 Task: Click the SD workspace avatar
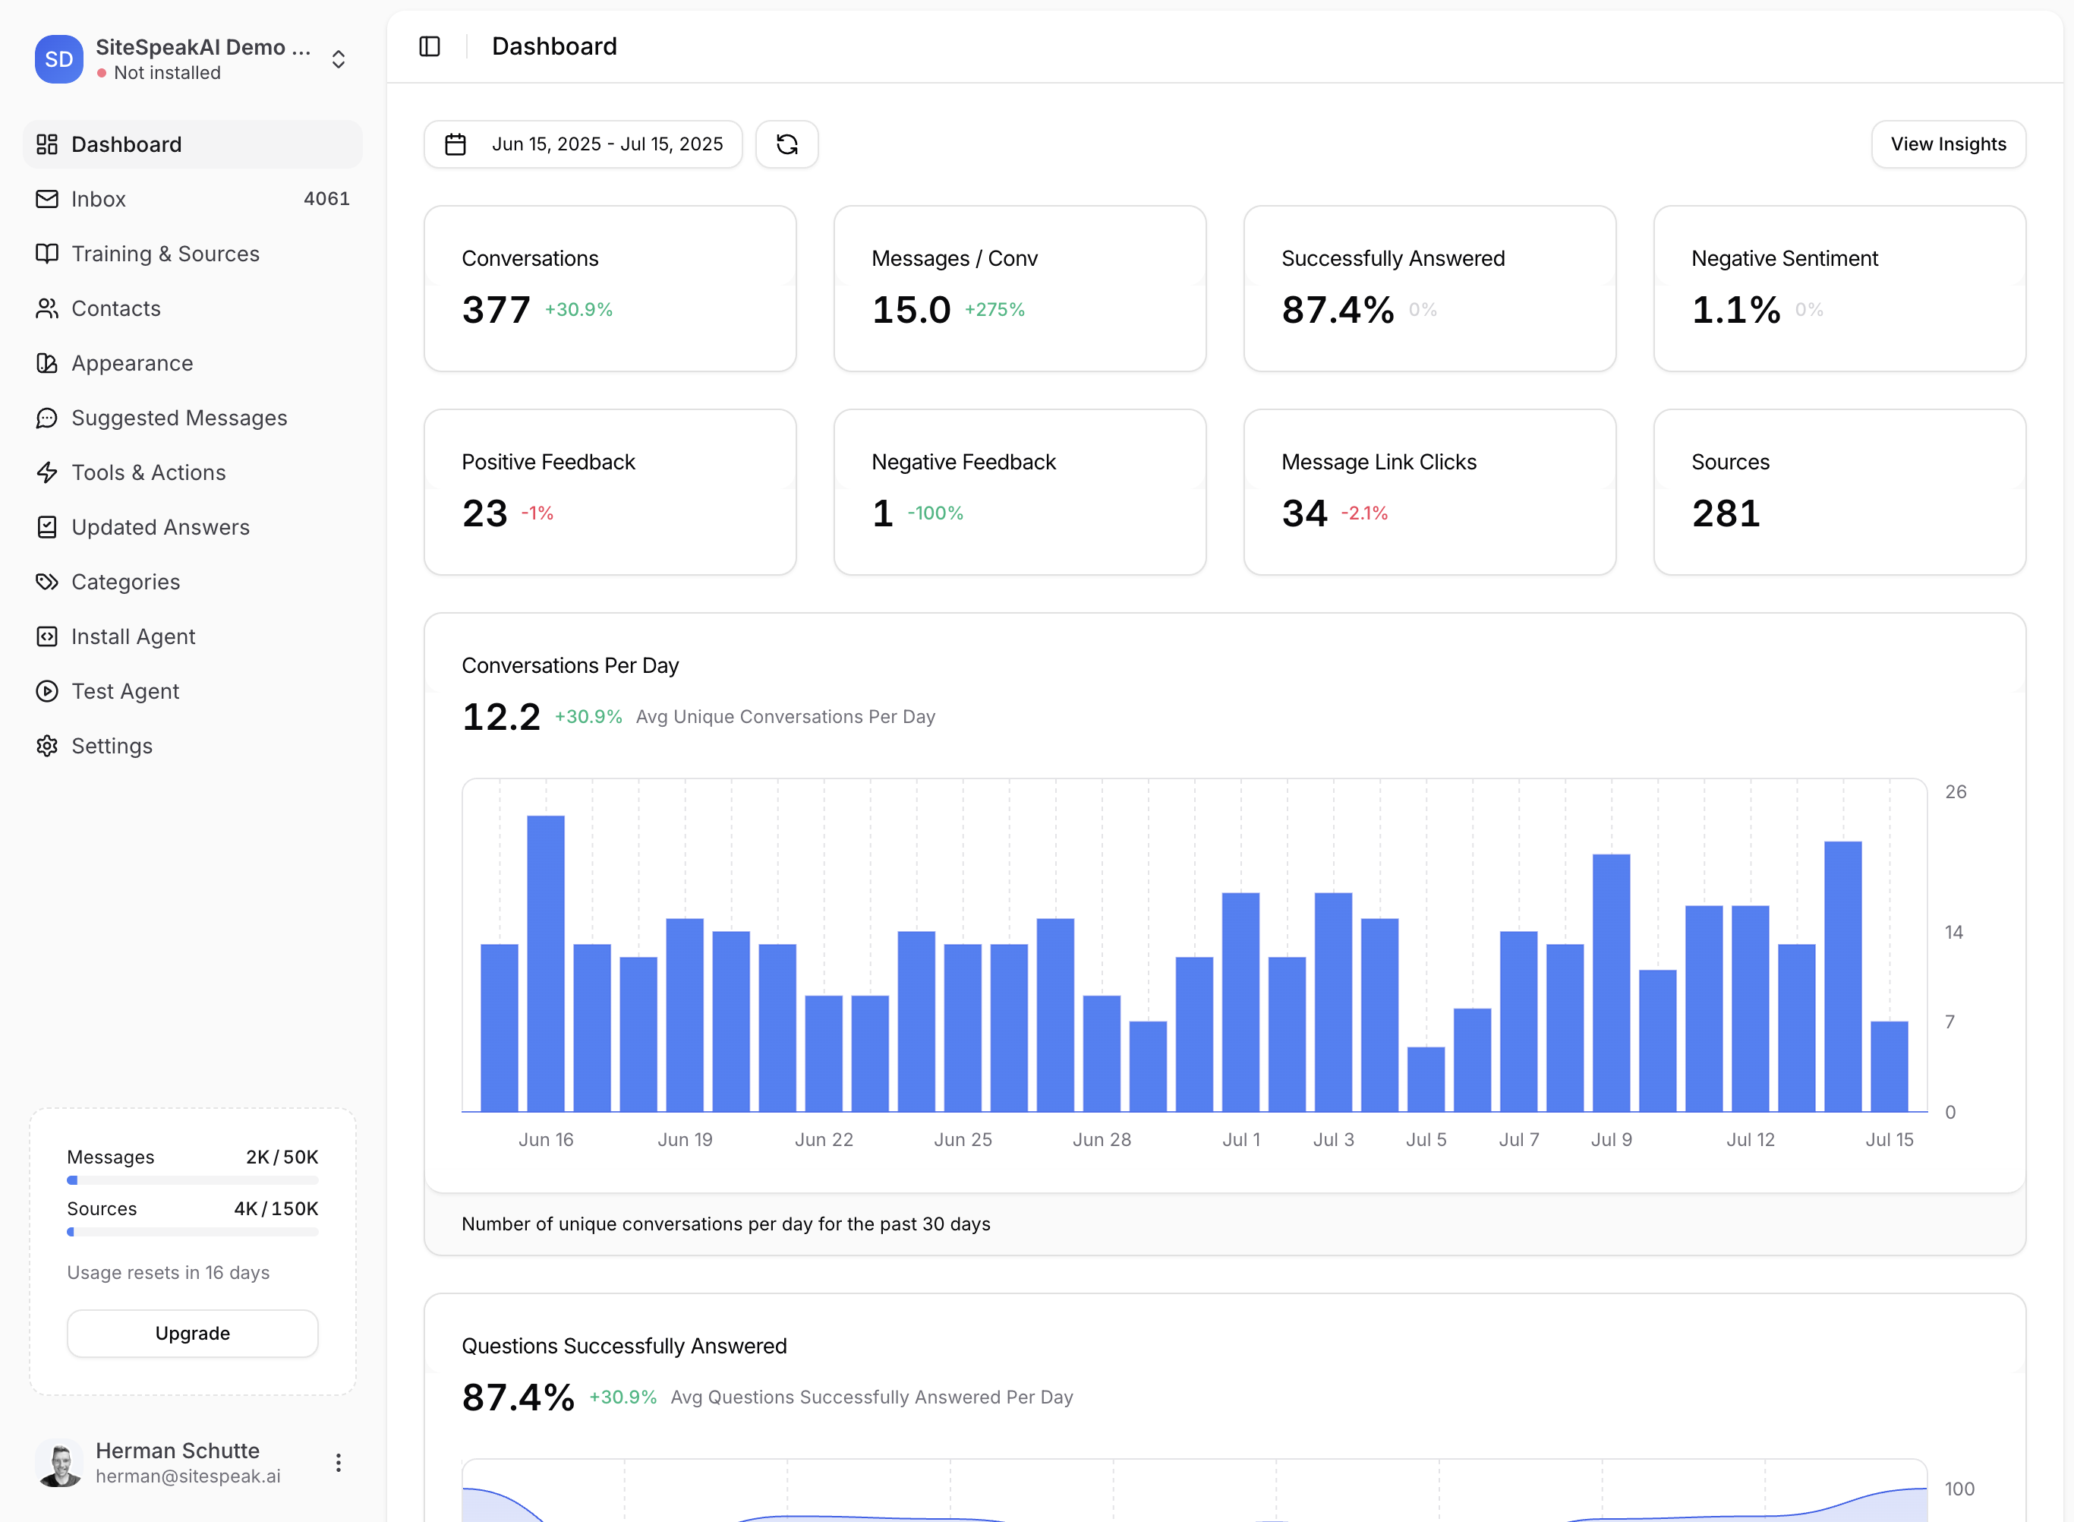pos(59,59)
